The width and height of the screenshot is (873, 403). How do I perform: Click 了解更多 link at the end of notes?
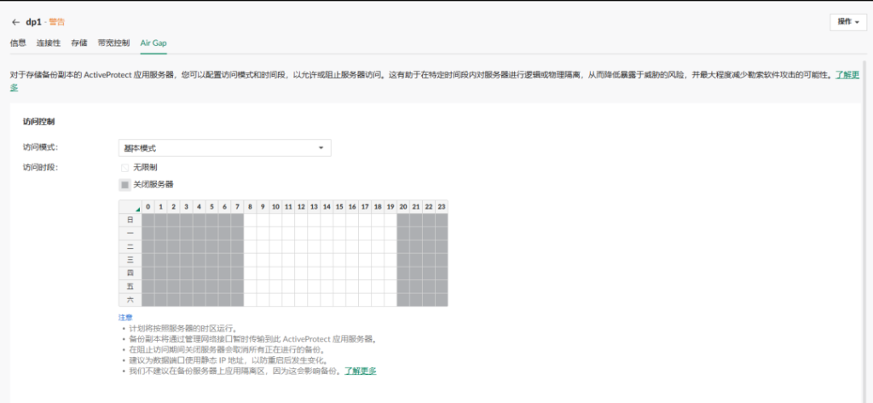tap(360, 371)
